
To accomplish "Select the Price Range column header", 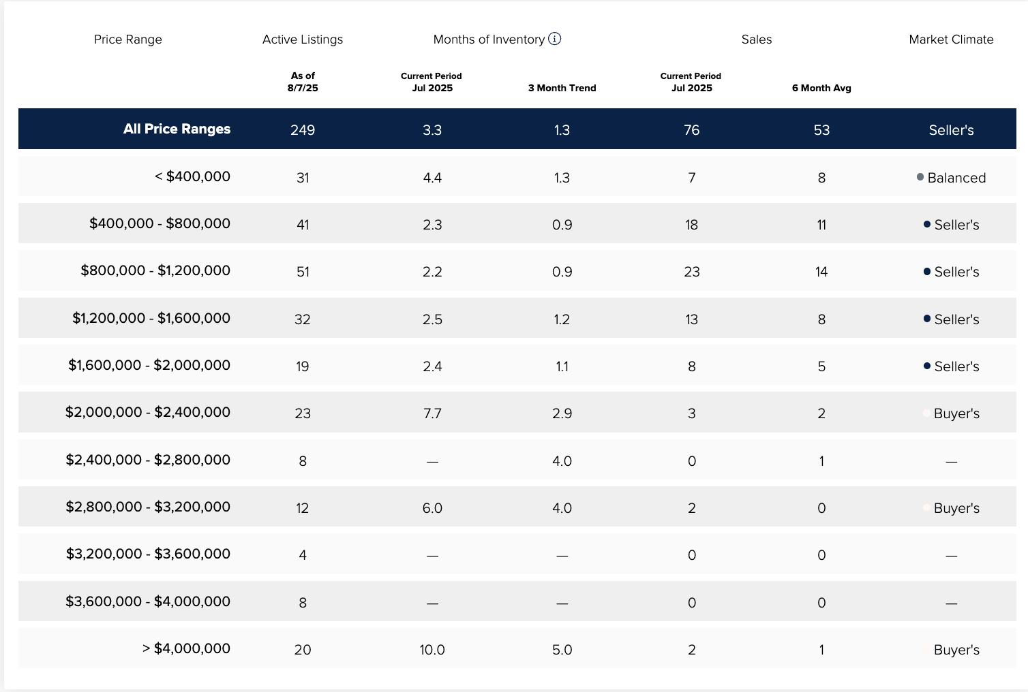I will point(128,40).
